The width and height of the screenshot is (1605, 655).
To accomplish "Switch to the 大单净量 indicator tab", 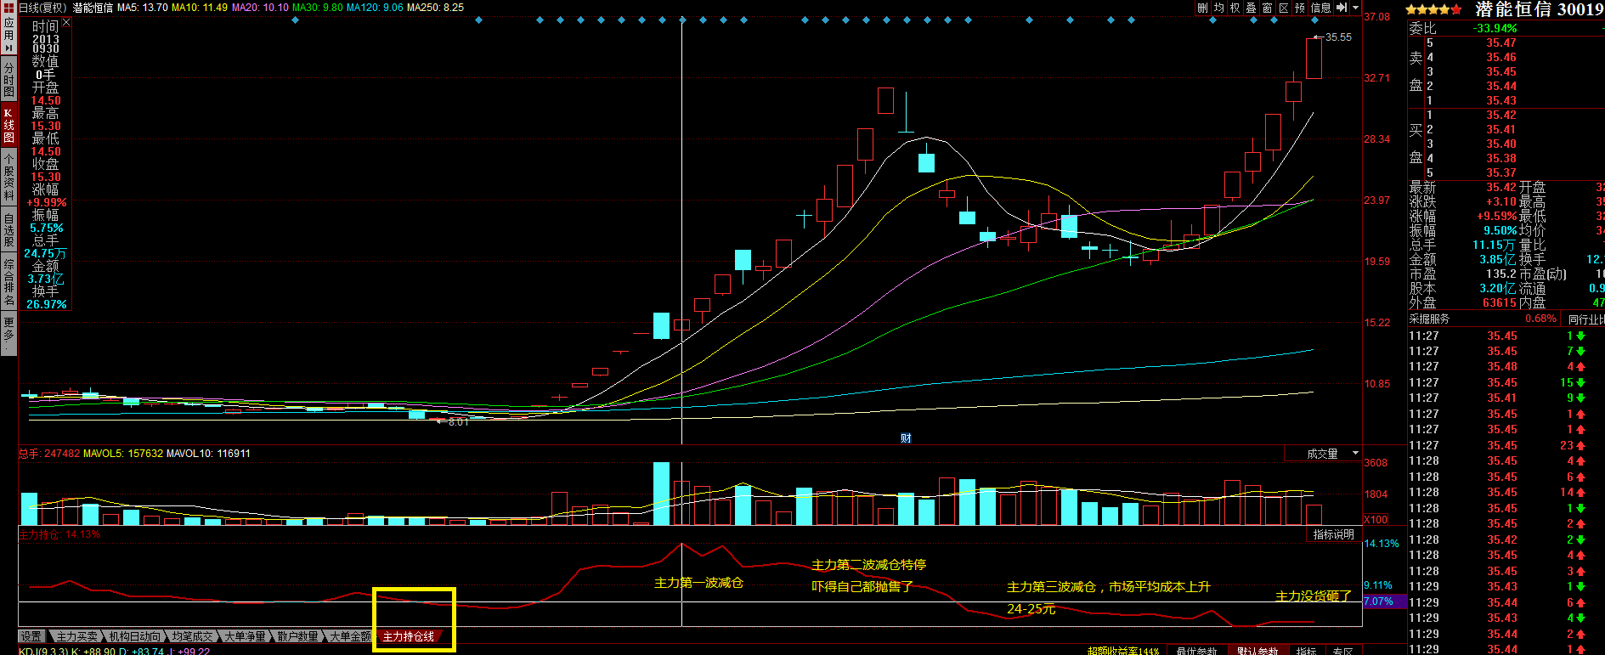I will pos(245,636).
